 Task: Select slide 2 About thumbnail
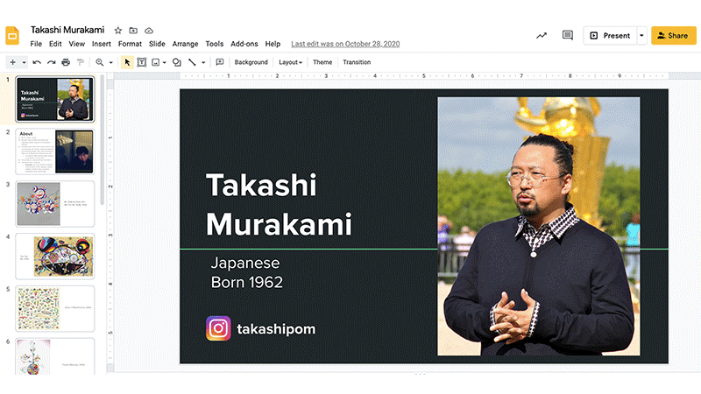[55, 151]
